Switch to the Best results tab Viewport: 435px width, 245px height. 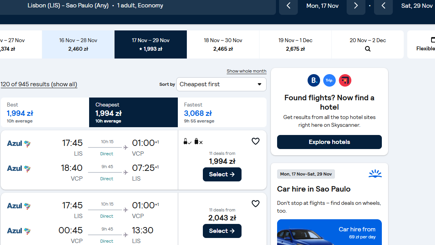coord(45,112)
